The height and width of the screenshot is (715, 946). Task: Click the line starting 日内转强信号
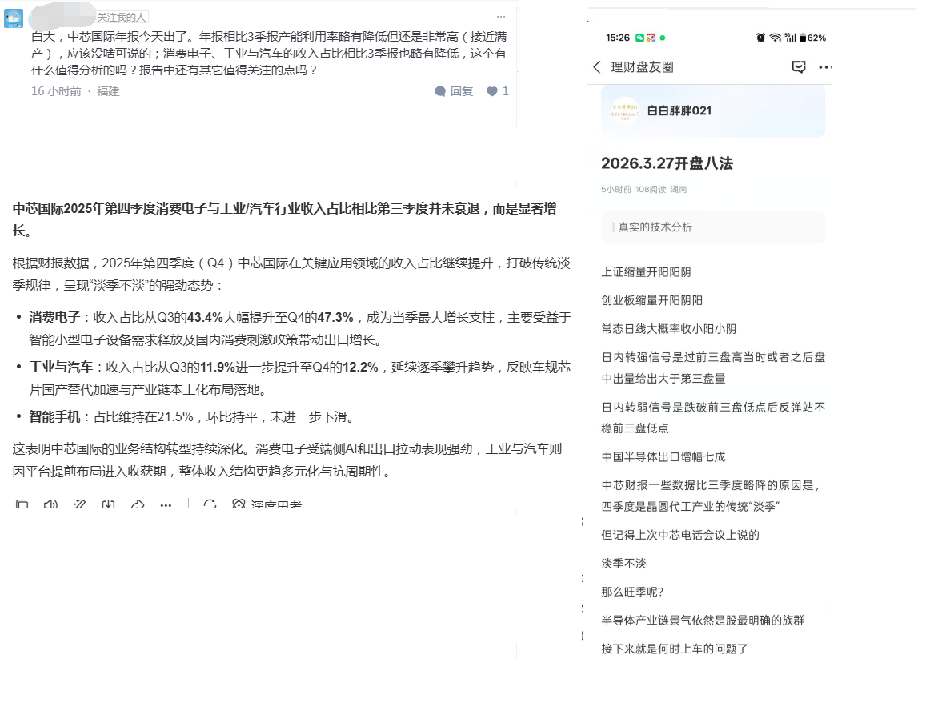(713, 368)
